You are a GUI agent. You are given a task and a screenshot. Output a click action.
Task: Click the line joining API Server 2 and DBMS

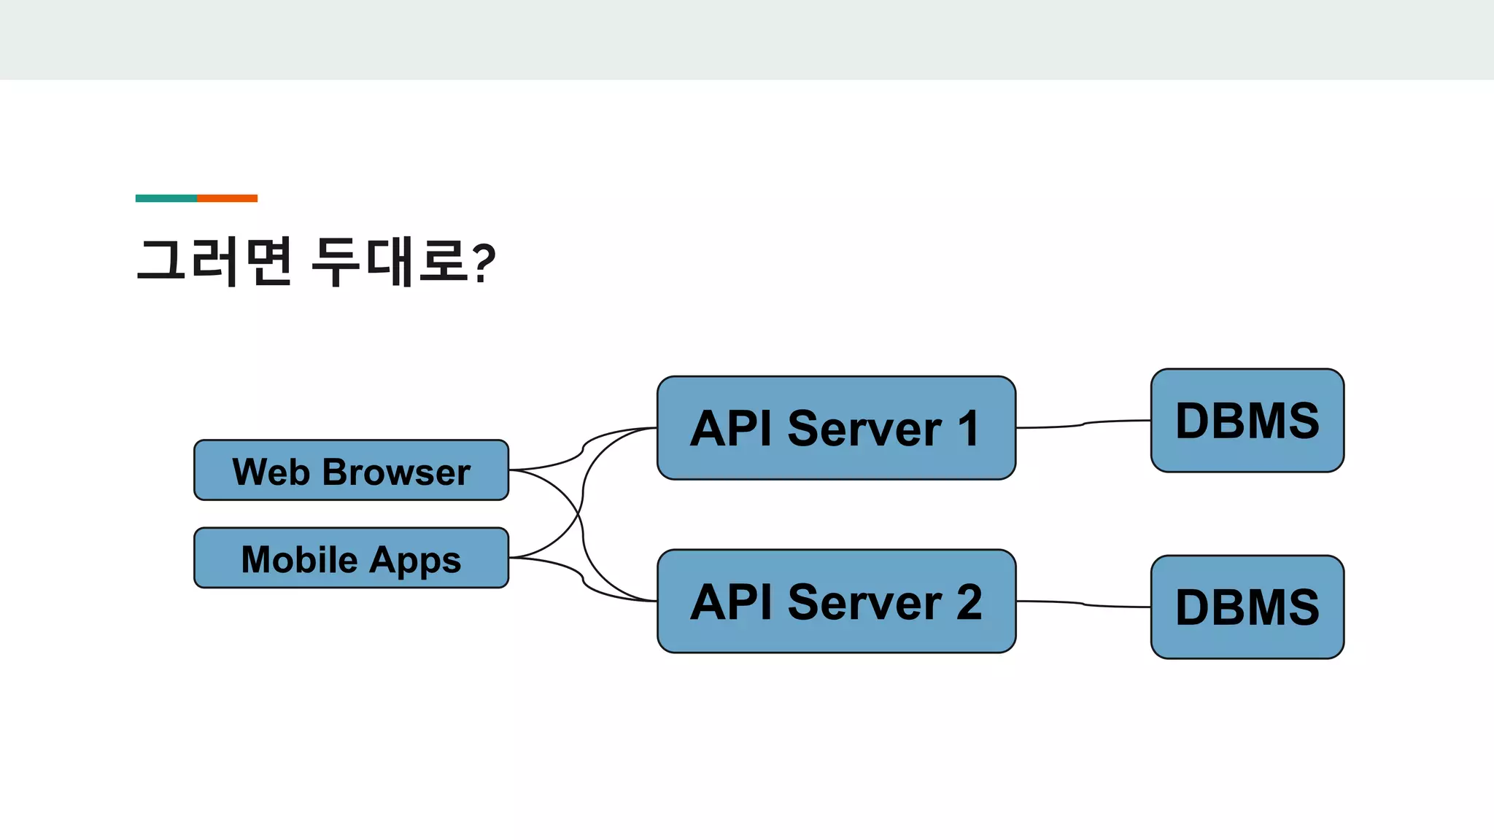pos(1083,604)
